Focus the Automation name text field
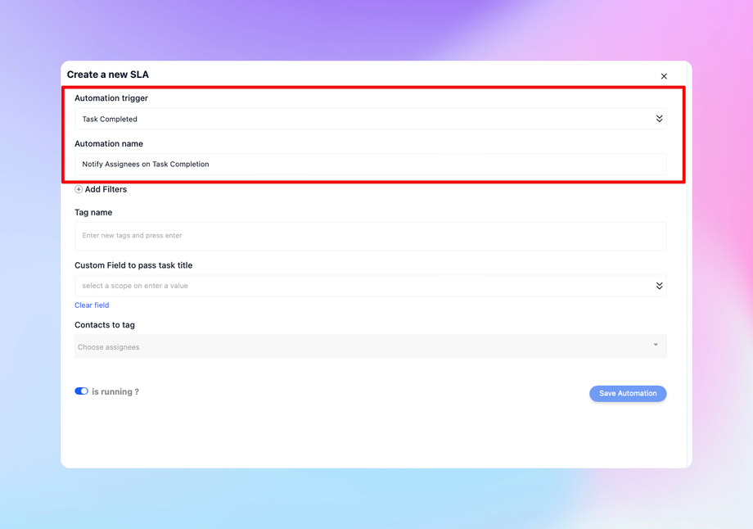The image size is (753, 529). click(370, 164)
